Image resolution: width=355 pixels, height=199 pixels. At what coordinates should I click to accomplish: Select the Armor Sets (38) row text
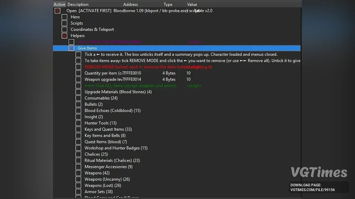tap(99, 192)
